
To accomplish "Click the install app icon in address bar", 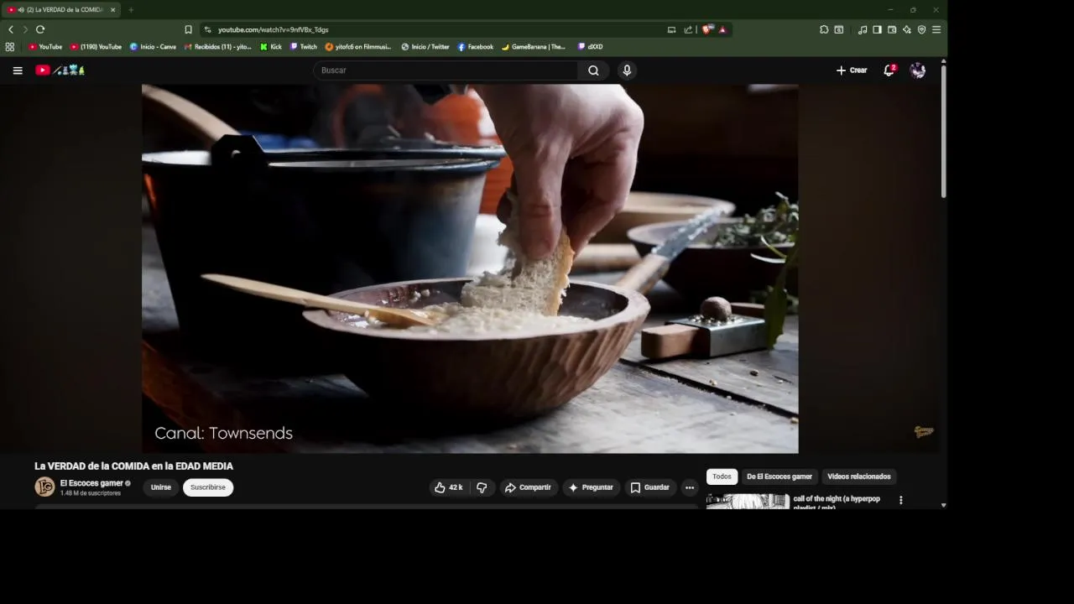I will [671, 29].
